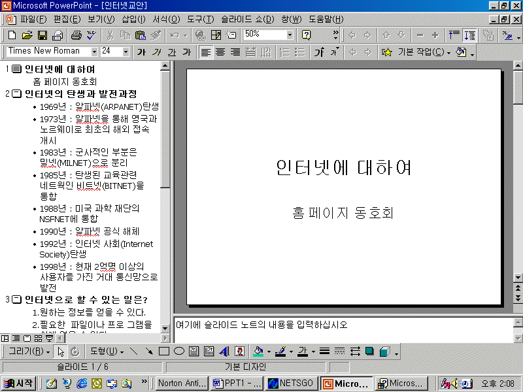
Task: Click the Insert Clip Art icon
Action: point(239,351)
